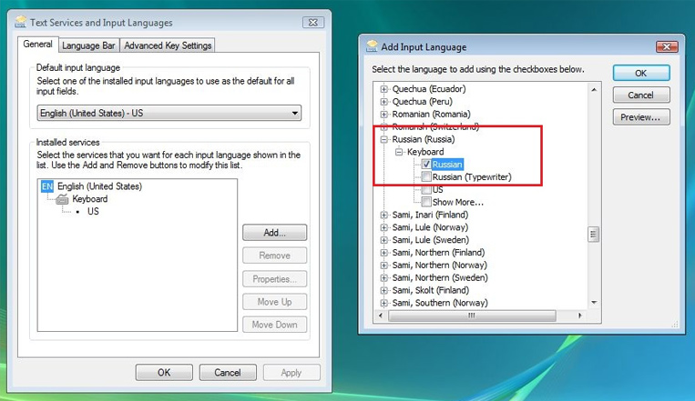The width and height of the screenshot is (695, 401).
Task: Click the scroll right arrow in language list
Action: pyautogui.click(x=579, y=316)
